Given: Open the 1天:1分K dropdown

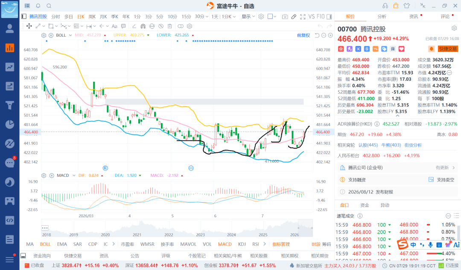Looking at the screenshot, I should coord(223,17).
